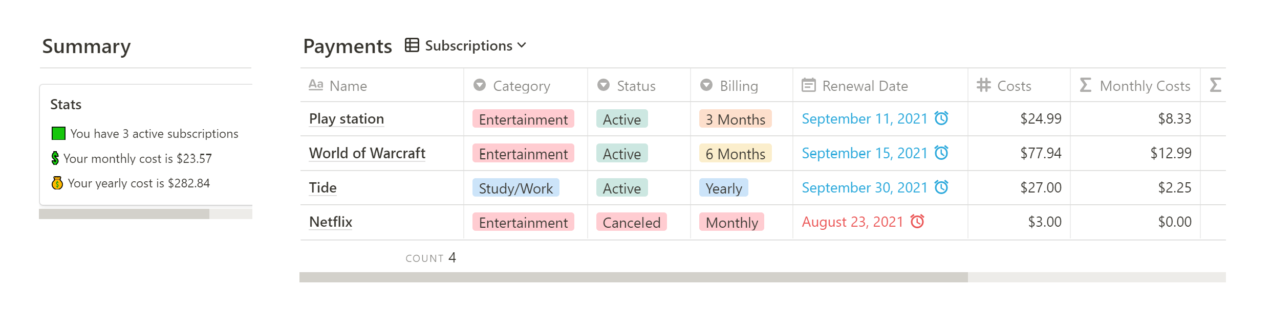The width and height of the screenshot is (1271, 313).
Task: Open the Billing column header menu
Action: tap(739, 85)
